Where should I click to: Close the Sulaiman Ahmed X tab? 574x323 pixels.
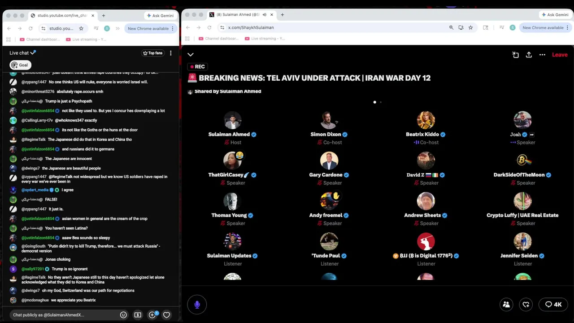(x=271, y=15)
